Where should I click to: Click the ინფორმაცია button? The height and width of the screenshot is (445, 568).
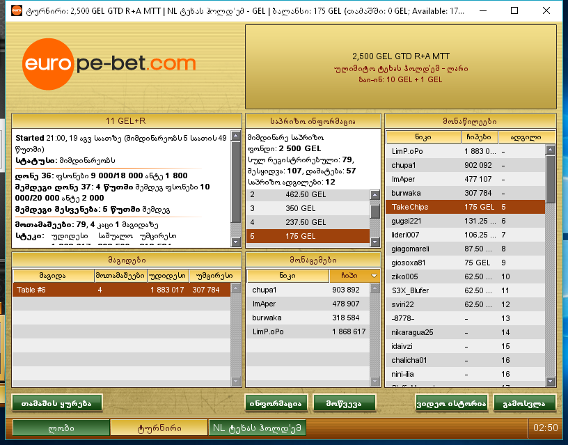276,403
